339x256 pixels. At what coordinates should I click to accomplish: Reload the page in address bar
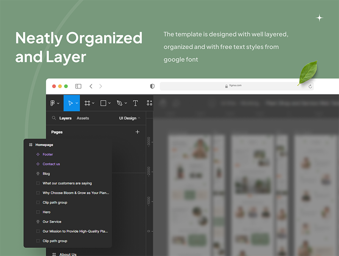[x=310, y=86]
